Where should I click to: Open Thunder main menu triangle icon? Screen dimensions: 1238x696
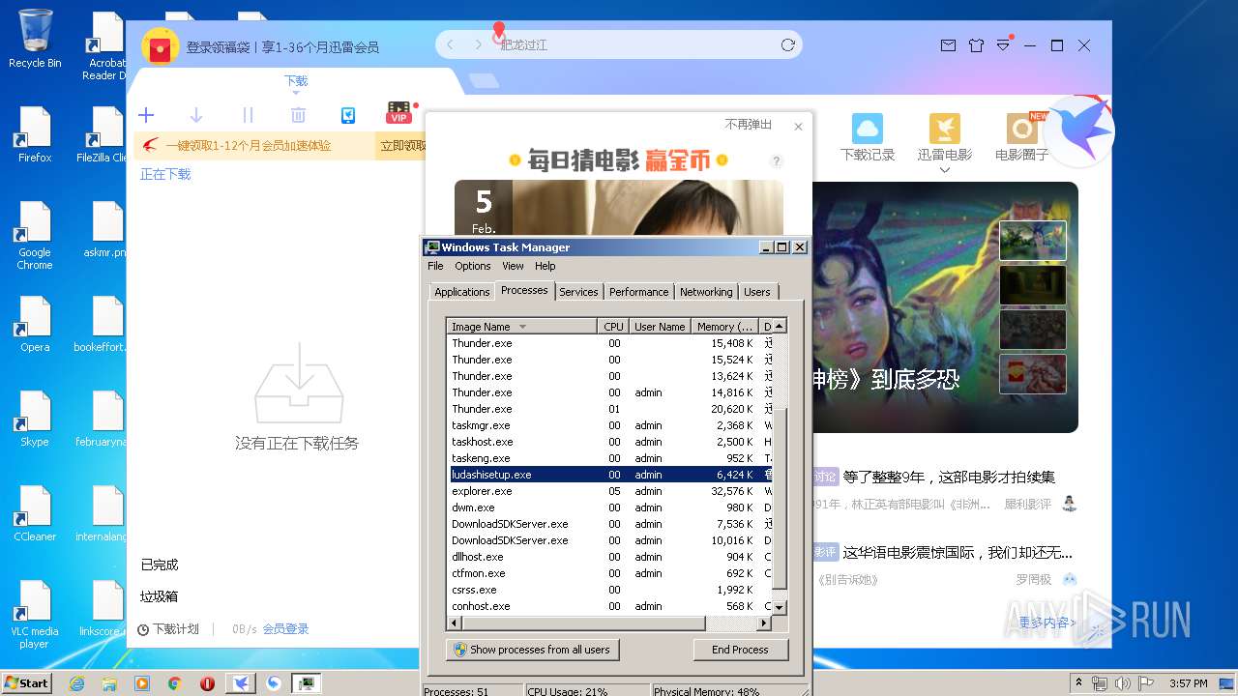pyautogui.click(x=1004, y=45)
